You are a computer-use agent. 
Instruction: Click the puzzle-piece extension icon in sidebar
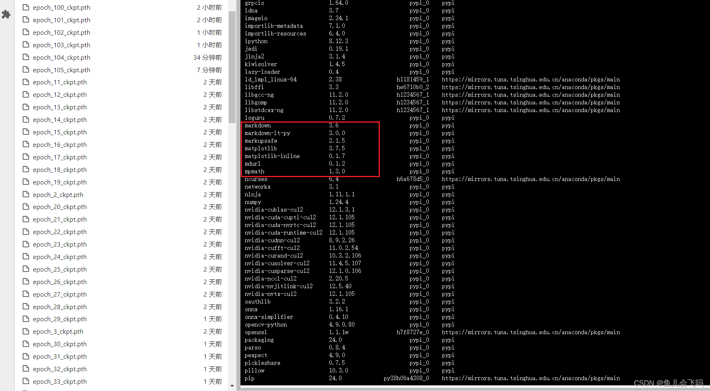click(6, 15)
